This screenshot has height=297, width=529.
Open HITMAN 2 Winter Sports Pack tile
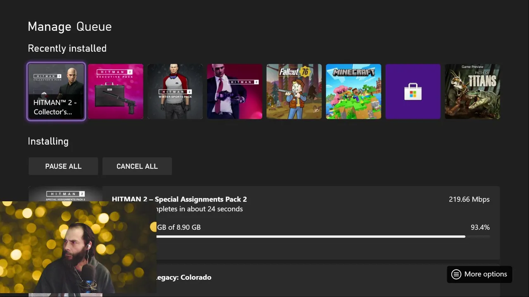click(x=175, y=92)
